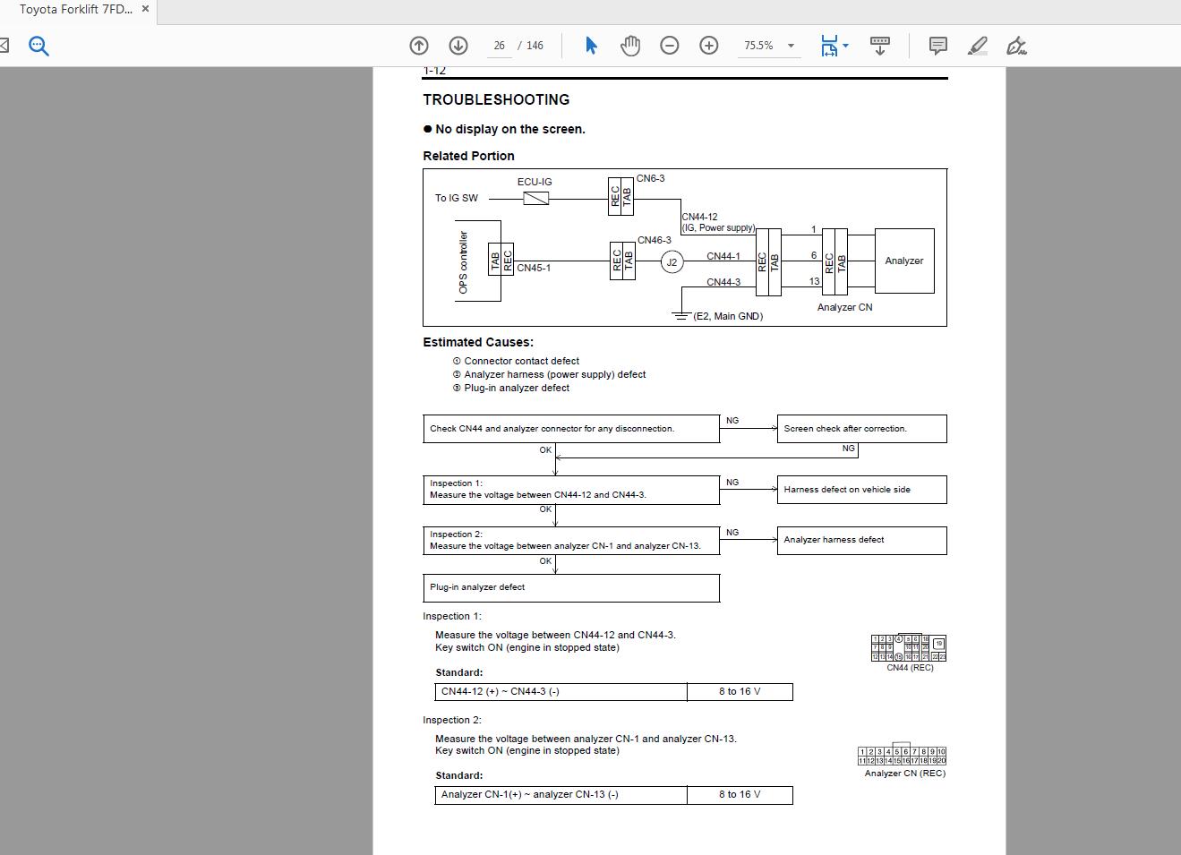The height and width of the screenshot is (855, 1181).
Task: Open the search magnifier tool
Action: 39,46
